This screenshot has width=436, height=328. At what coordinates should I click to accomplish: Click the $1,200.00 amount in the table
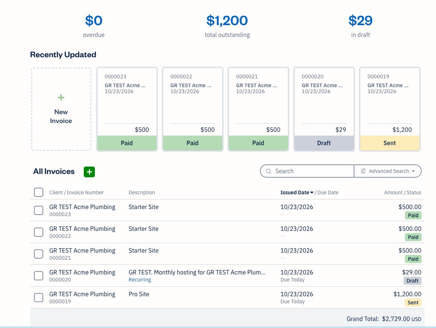(x=407, y=294)
